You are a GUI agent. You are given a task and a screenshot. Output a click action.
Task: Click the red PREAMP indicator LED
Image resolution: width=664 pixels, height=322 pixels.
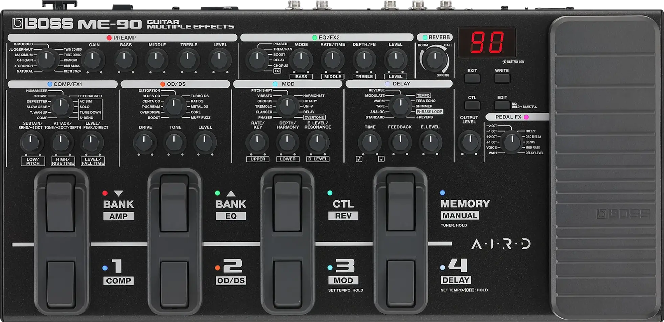109,38
